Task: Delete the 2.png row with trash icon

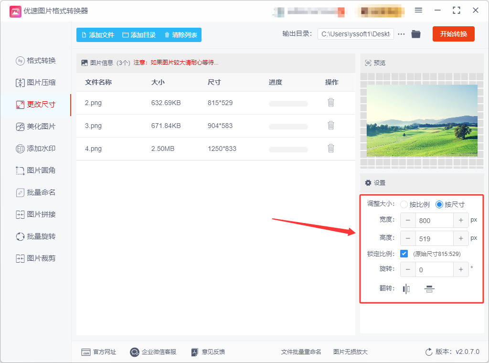Action: point(331,102)
